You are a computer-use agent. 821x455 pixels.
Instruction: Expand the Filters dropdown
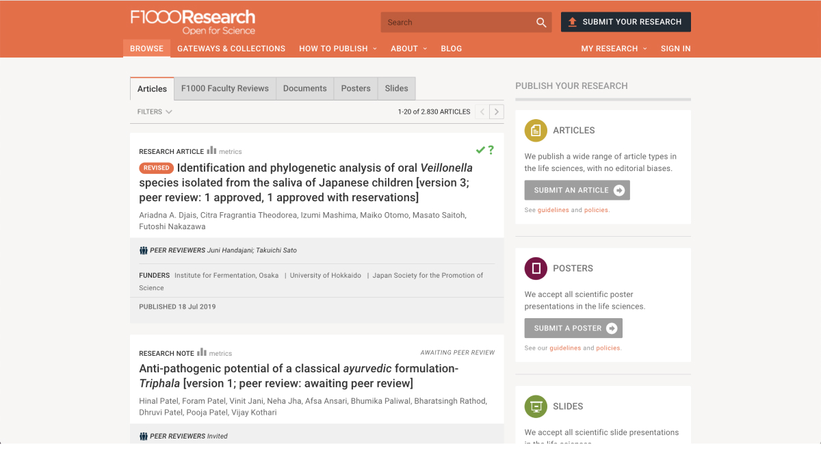155,112
